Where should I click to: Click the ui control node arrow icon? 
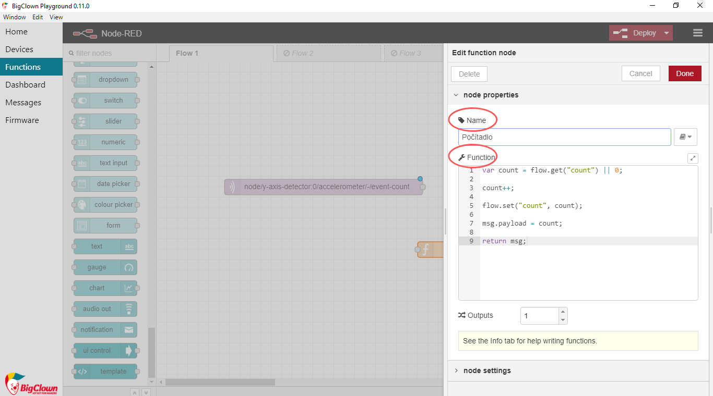point(129,351)
